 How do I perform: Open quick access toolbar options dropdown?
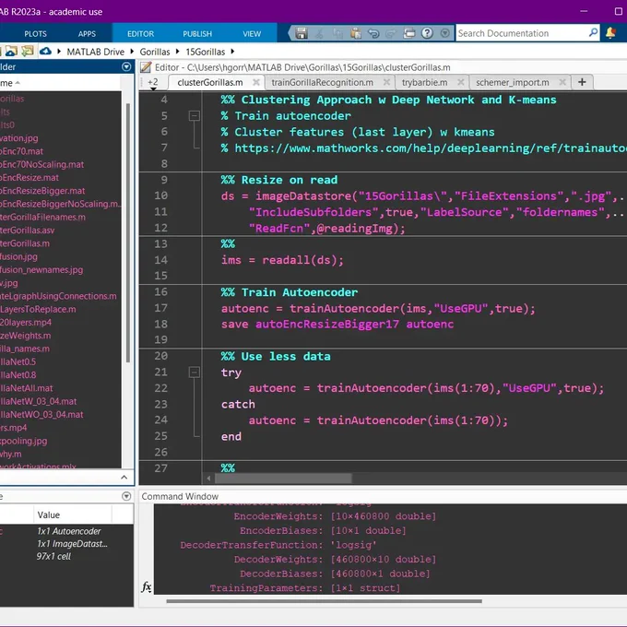(444, 33)
